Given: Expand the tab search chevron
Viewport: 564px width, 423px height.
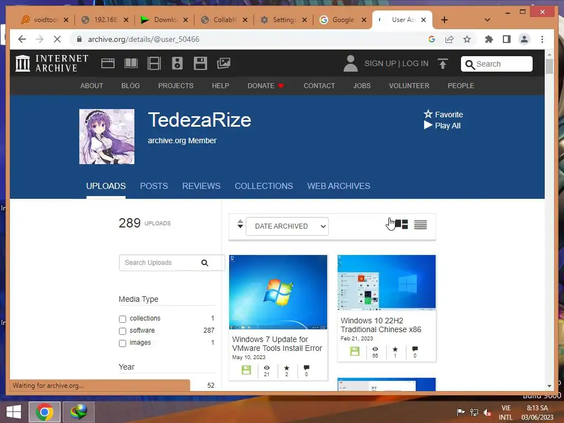Looking at the screenshot, I should pos(487,20).
